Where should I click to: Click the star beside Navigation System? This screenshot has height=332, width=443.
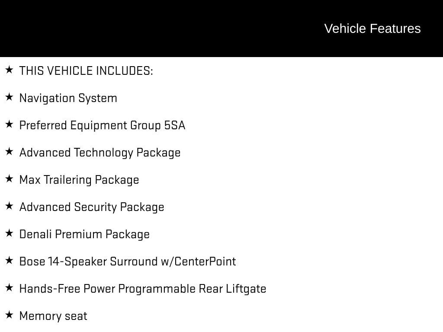(9, 97)
